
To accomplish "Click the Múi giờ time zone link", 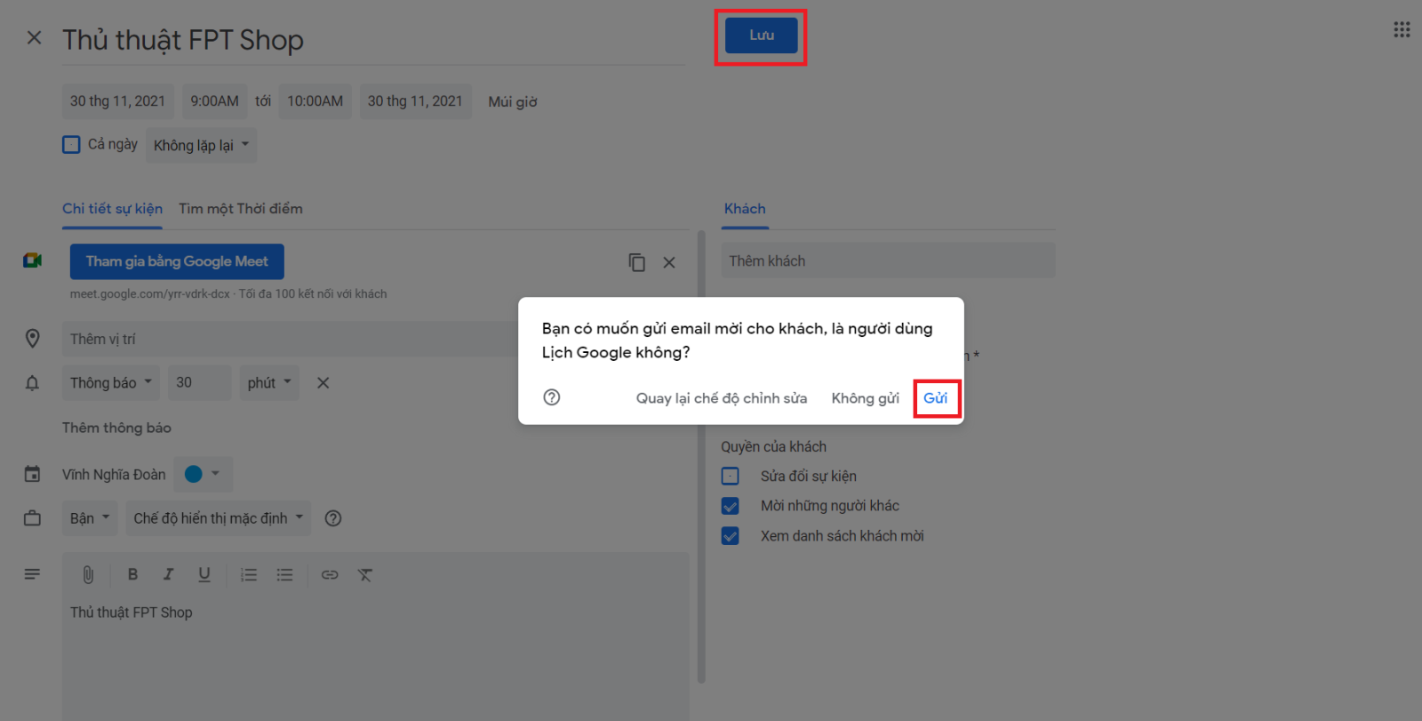I will coord(513,102).
